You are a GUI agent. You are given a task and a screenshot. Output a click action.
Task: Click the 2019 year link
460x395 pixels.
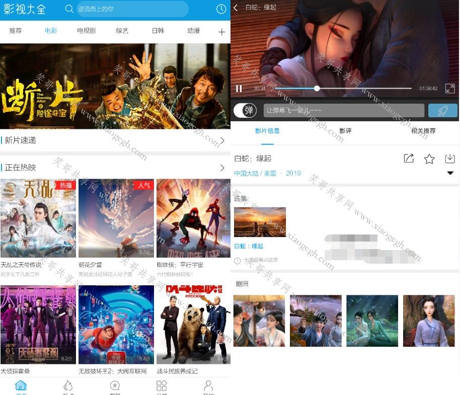293,173
